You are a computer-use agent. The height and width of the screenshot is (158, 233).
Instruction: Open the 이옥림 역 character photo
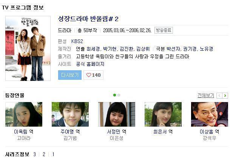coord(24,114)
